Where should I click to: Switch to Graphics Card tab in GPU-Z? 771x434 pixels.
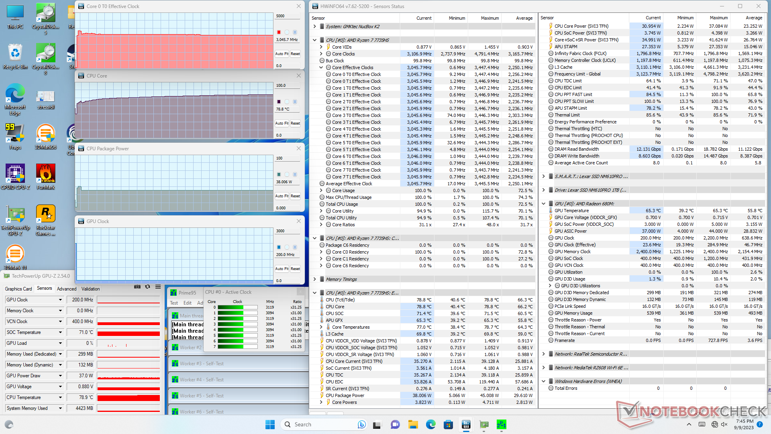(18, 289)
